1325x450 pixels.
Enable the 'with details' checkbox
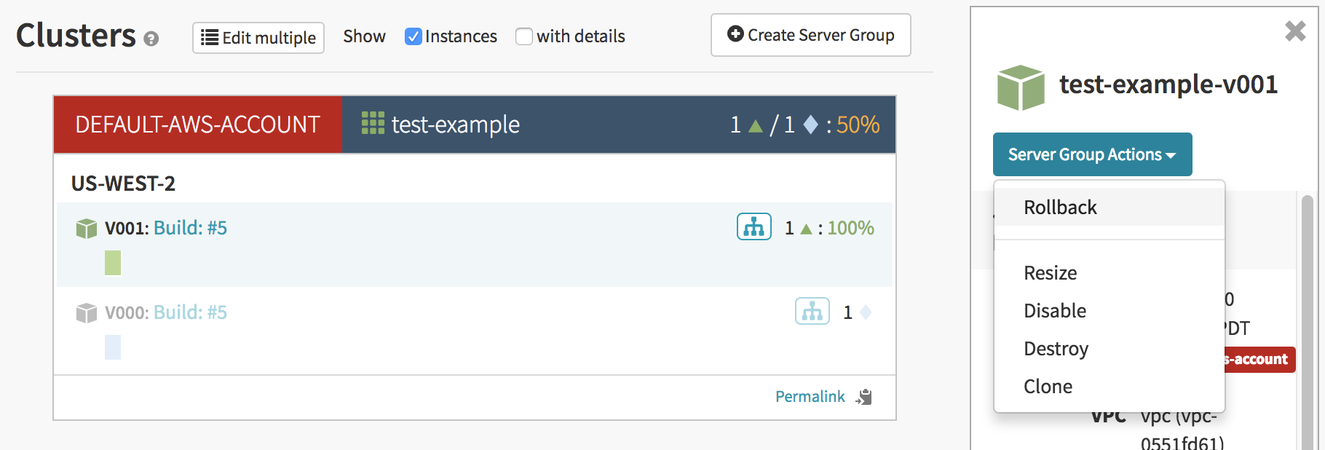click(x=523, y=36)
